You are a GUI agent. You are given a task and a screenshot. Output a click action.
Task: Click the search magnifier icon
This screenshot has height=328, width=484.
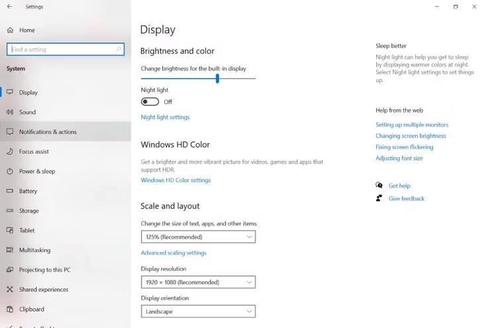119,49
